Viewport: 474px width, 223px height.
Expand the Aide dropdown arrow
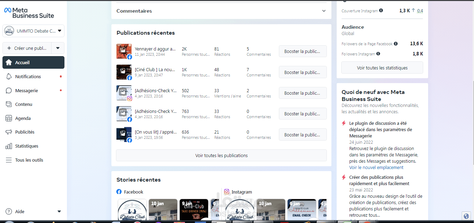(59, 211)
